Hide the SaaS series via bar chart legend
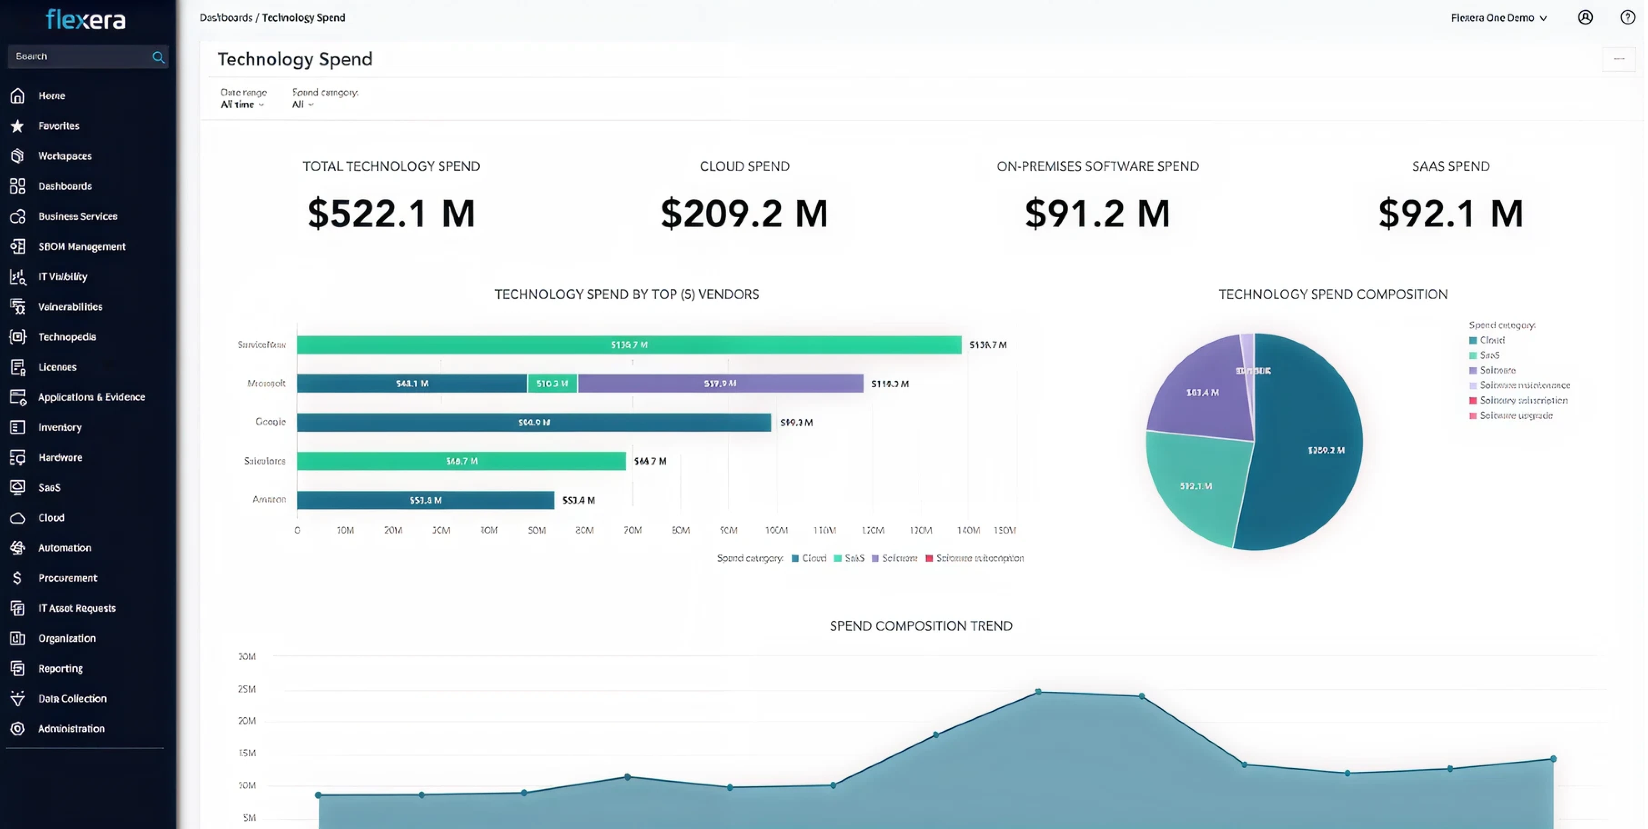Screen dimensions: 1648x829 pos(849,558)
